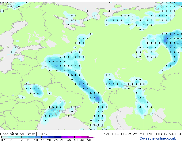The height and width of the screenshot is (141, 182).
Task: Click the '50' legend scale label
Action: pos(89,140)
